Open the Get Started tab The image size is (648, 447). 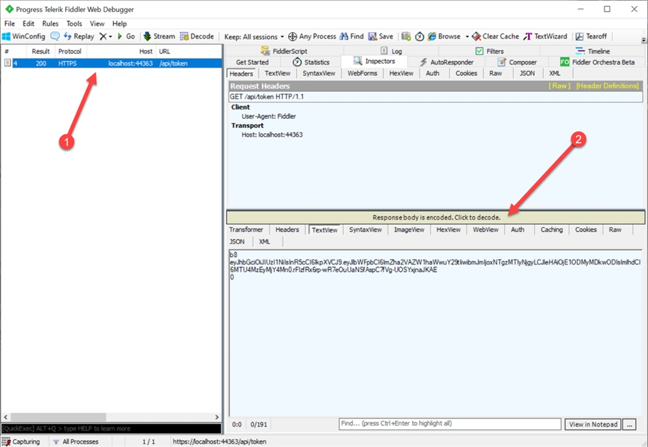pos(252,62)
